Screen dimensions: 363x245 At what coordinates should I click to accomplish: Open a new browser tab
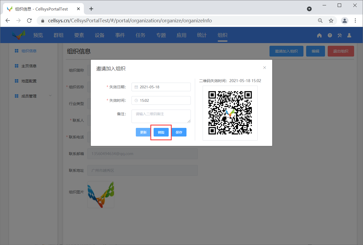pyautogui.click(x=91, y=9)
